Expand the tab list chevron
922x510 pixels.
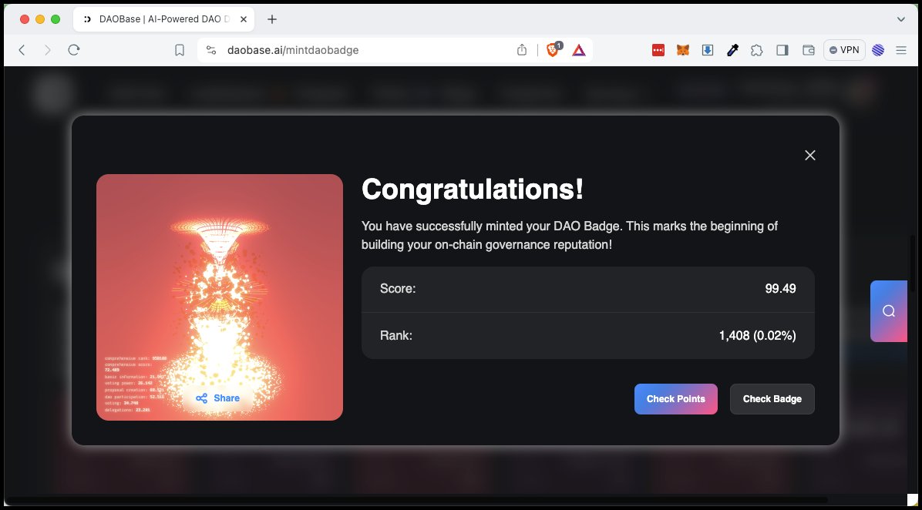point(900,18)
